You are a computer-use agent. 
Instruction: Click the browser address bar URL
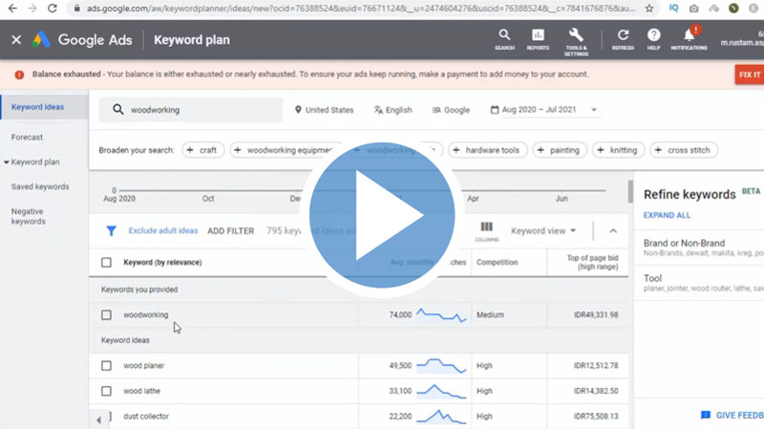pyautogui.click(x=361, y=9)
